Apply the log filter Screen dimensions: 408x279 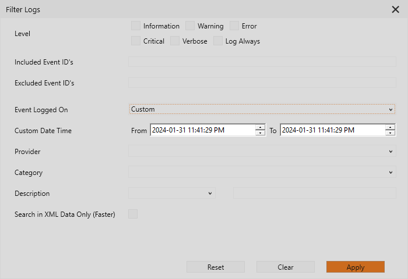[356, 267]
